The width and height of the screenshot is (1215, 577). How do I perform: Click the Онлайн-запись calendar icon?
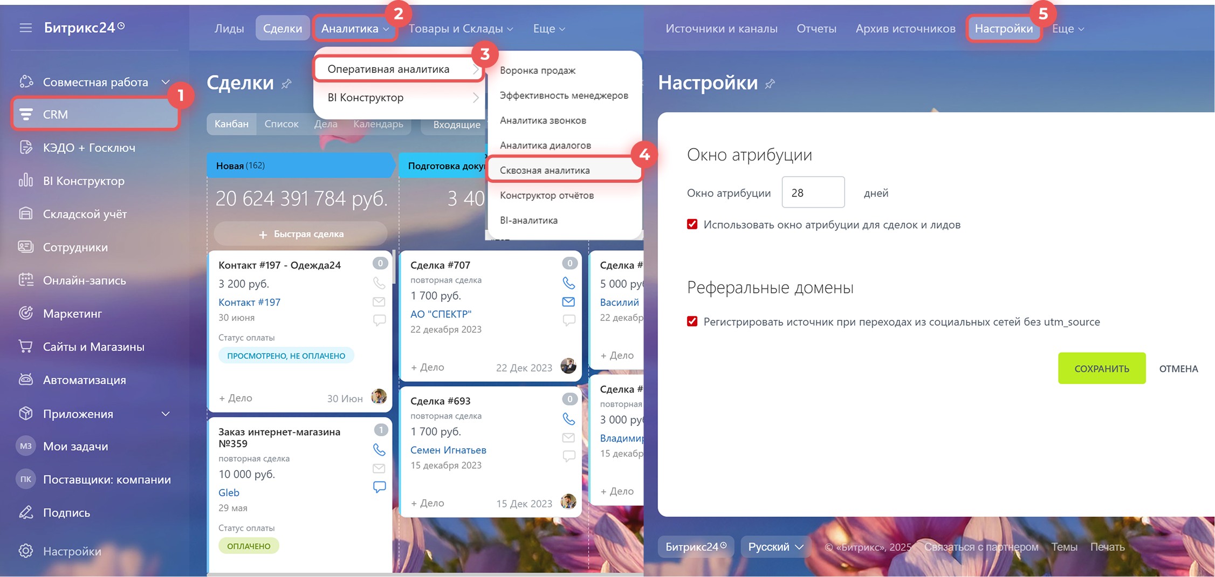[x=26, y=280]
